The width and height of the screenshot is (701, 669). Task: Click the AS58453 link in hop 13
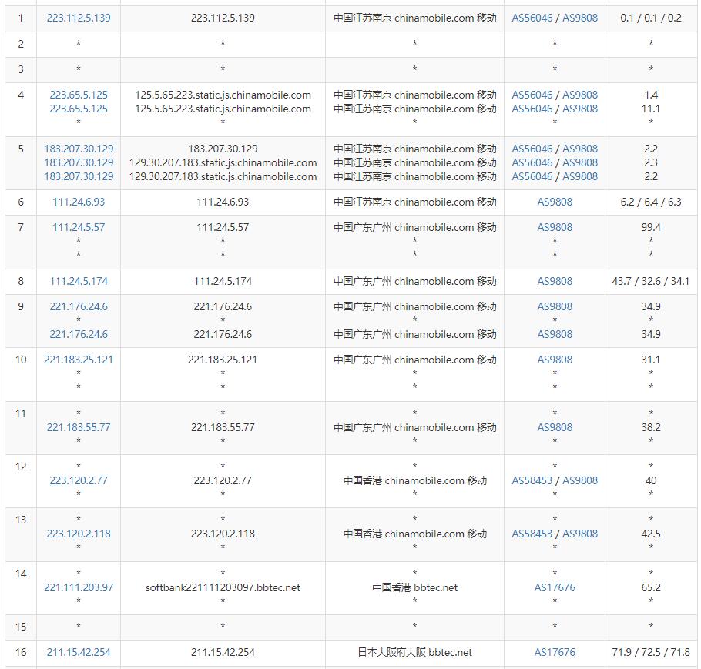pyautogui.click(x=532, y=534)
